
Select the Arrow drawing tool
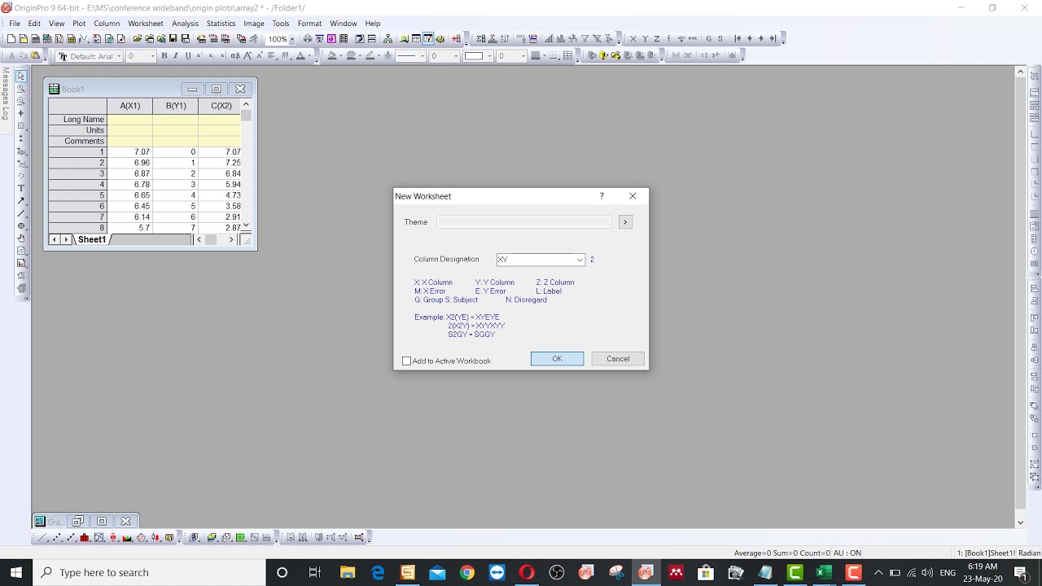pyautogui.click(x=21, y=200)
